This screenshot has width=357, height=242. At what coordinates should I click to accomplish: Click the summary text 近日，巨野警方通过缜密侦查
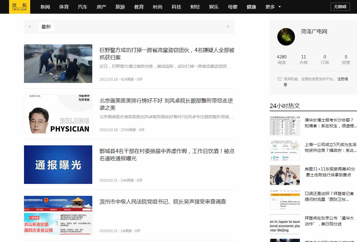tap(165, 66)
